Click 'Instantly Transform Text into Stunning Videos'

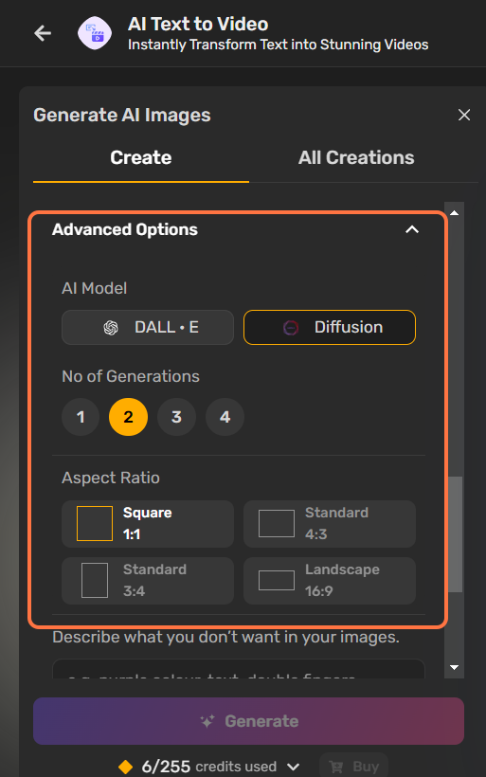click(x=278, y=45)
